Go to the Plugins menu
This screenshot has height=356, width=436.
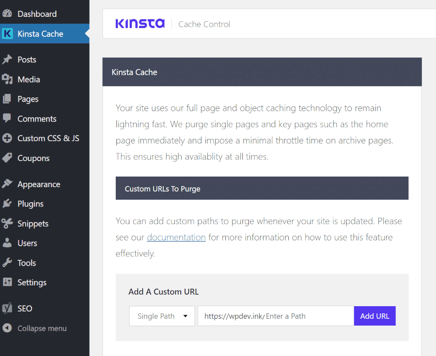tap(45, 204)
